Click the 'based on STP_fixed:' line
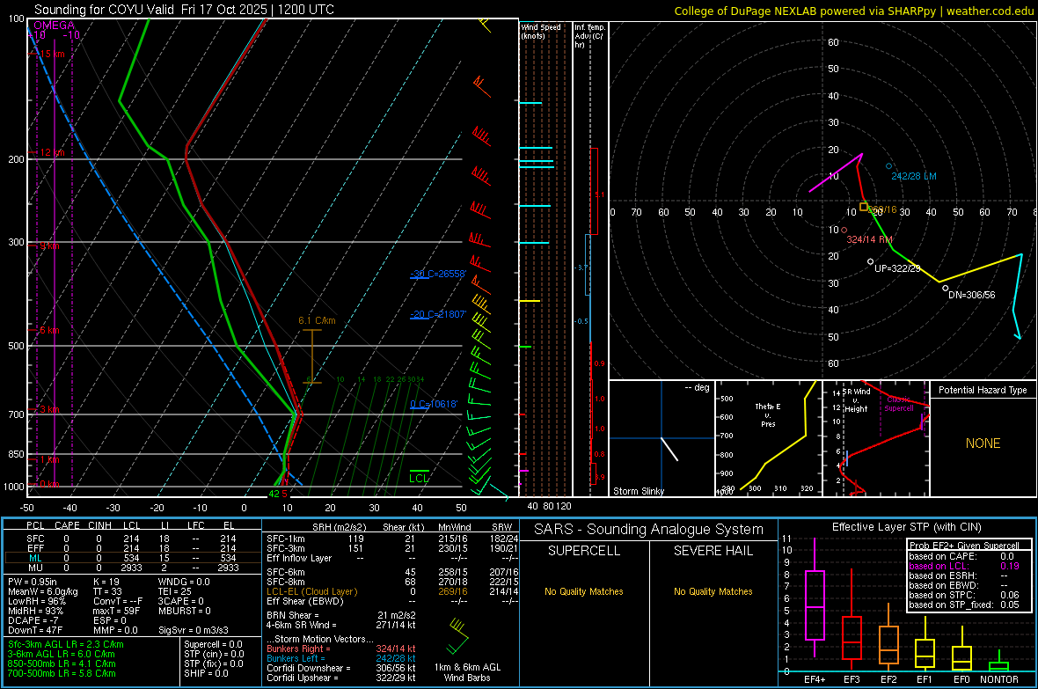This screenshot has width=1038, height=689. (x=951, y=605)
